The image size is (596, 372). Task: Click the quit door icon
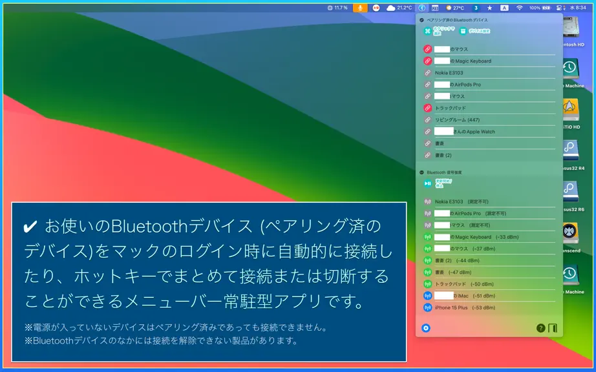tap(553, 328)
